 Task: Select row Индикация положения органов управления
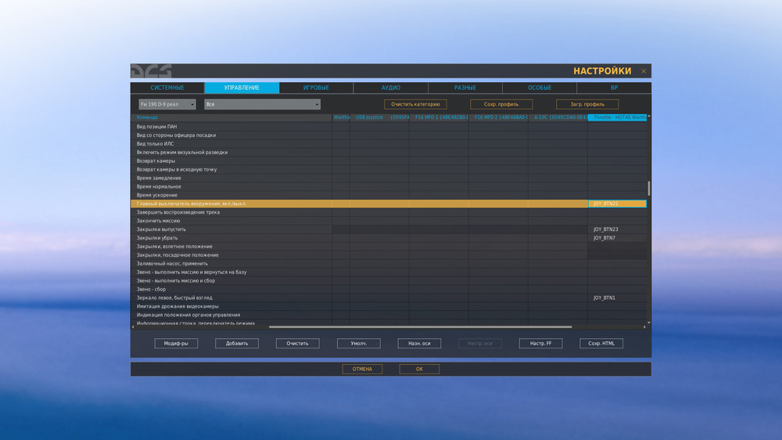[389, 315]
